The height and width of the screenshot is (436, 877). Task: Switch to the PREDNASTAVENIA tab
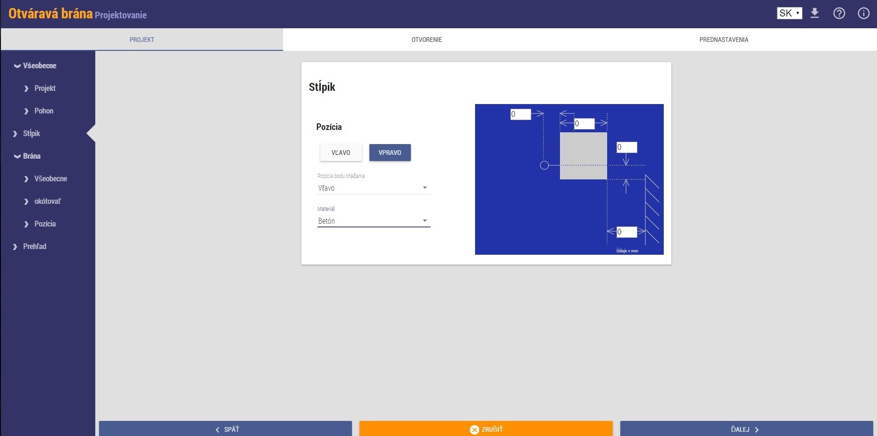[723, 40]
